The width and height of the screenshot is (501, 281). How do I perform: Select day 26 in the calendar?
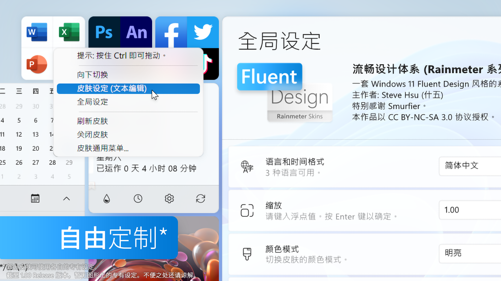pyautogui.click(x=19, y=163)
